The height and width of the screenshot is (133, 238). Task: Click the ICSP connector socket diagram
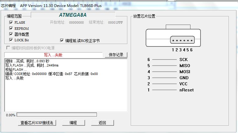(173, 37)
